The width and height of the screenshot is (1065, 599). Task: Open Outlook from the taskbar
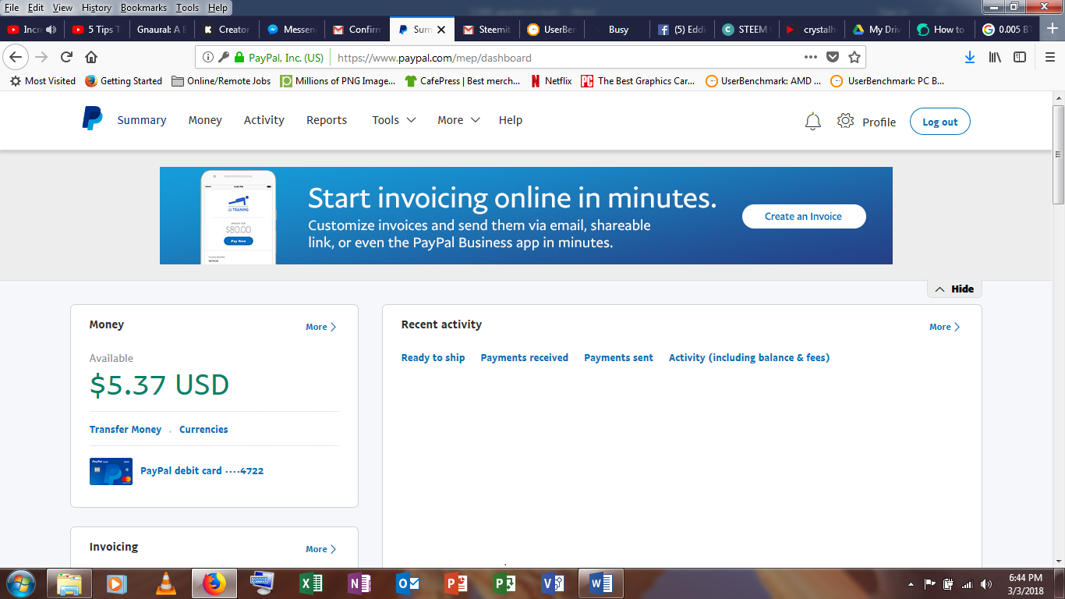(408, 583)
